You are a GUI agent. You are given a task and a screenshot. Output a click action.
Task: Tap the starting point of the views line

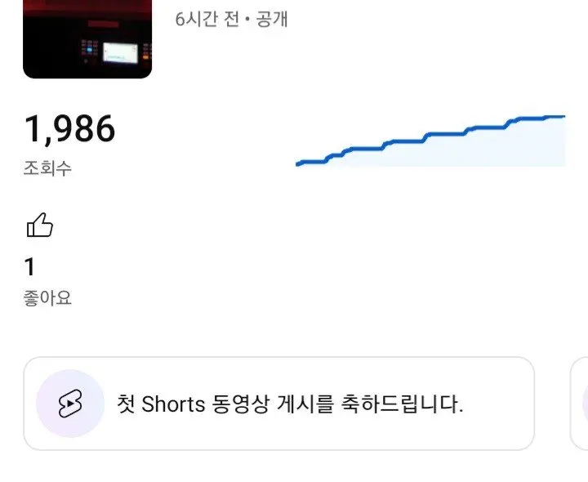(298, 164)
